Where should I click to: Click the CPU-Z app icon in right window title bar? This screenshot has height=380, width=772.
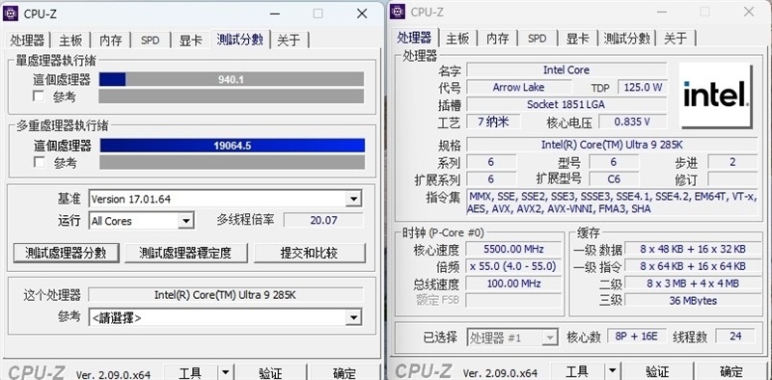click(x=398, y=12)
